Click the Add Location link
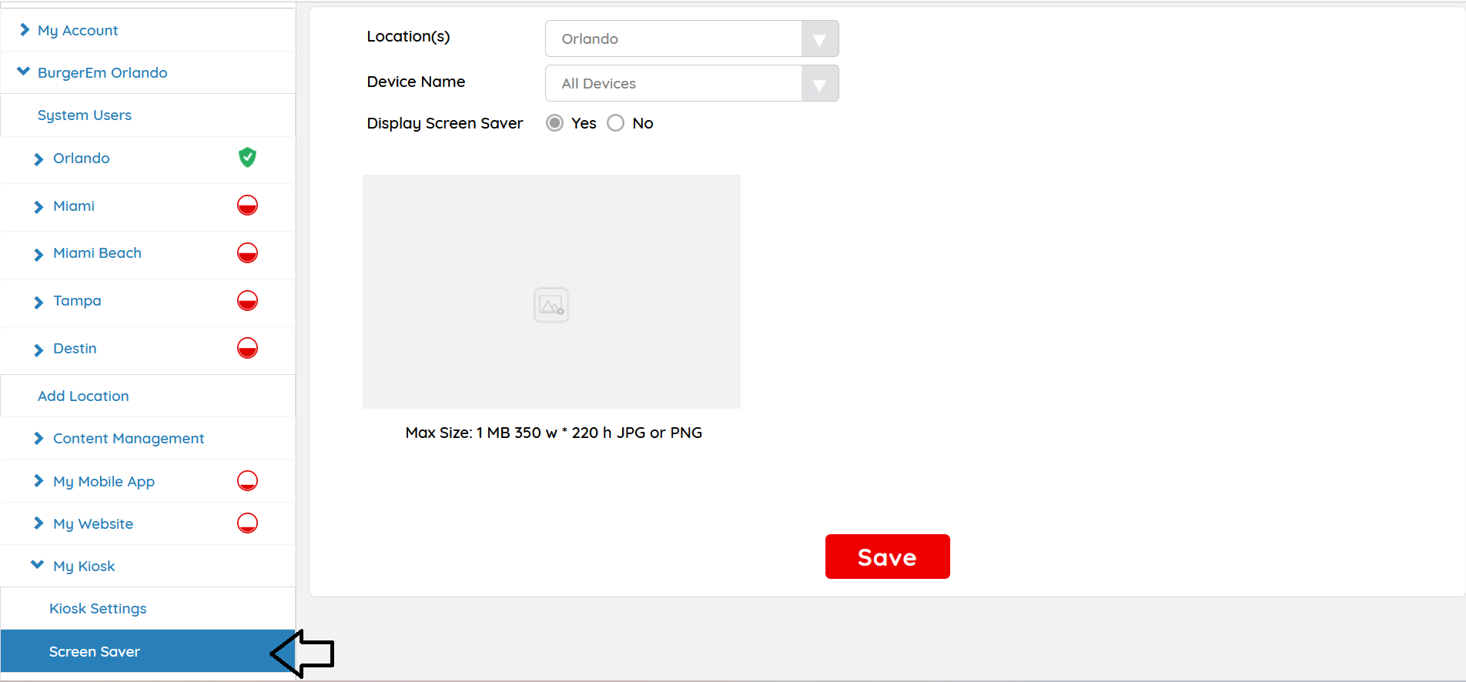This screenshot has height=682, width=1466. (x=83, y=396)
